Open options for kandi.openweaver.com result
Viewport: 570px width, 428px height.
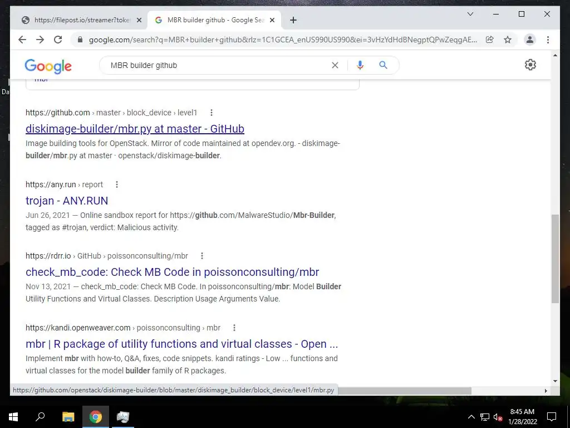tap(234, 328)
